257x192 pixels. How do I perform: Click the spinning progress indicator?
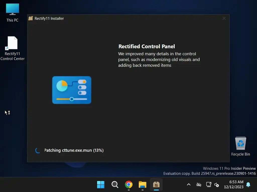[x=38, y=150]
